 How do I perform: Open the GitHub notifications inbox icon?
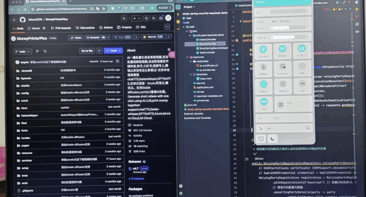[161, 18]
